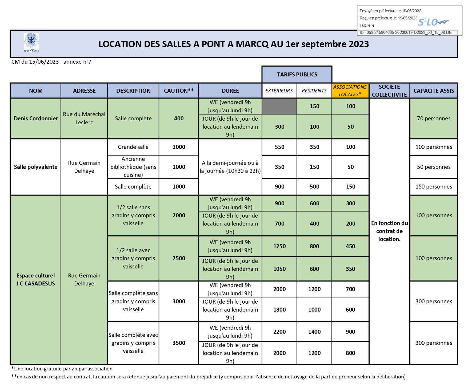The height and width of the screenshot is (392, 468).
Task: Click the '70 personnes' capacity cell
Action: [x=434, y=119]
